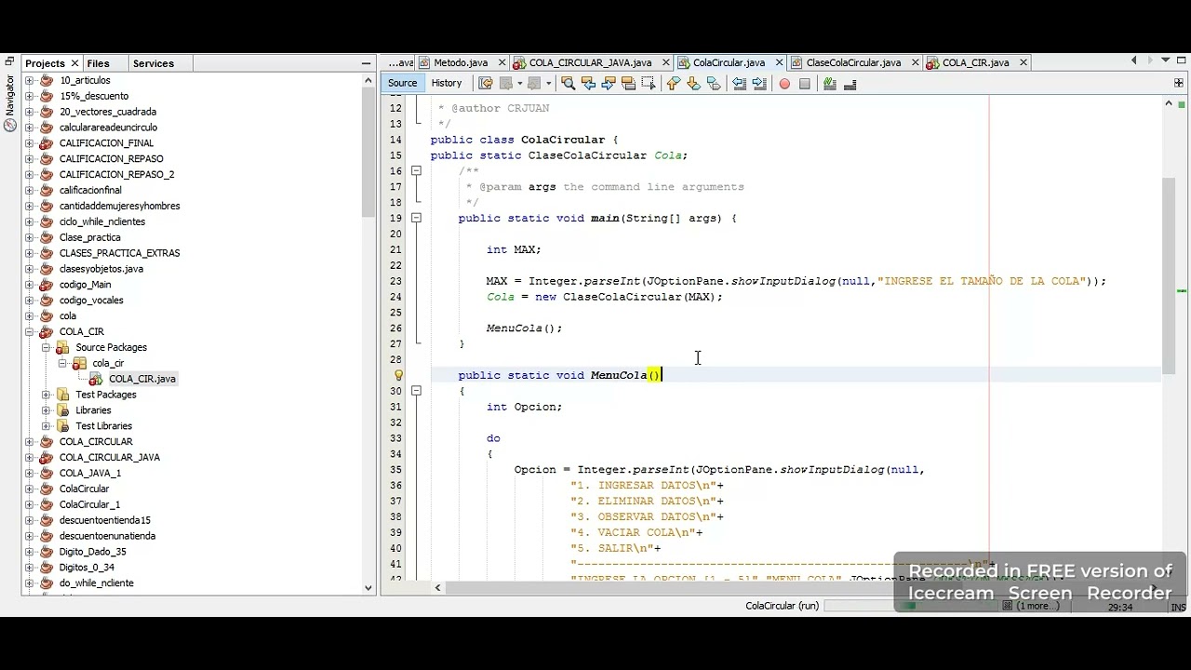Viewport: 1191px width, 670px height.
Task: Go to previous search occurrence icon
Action: (x=588, y=84)
